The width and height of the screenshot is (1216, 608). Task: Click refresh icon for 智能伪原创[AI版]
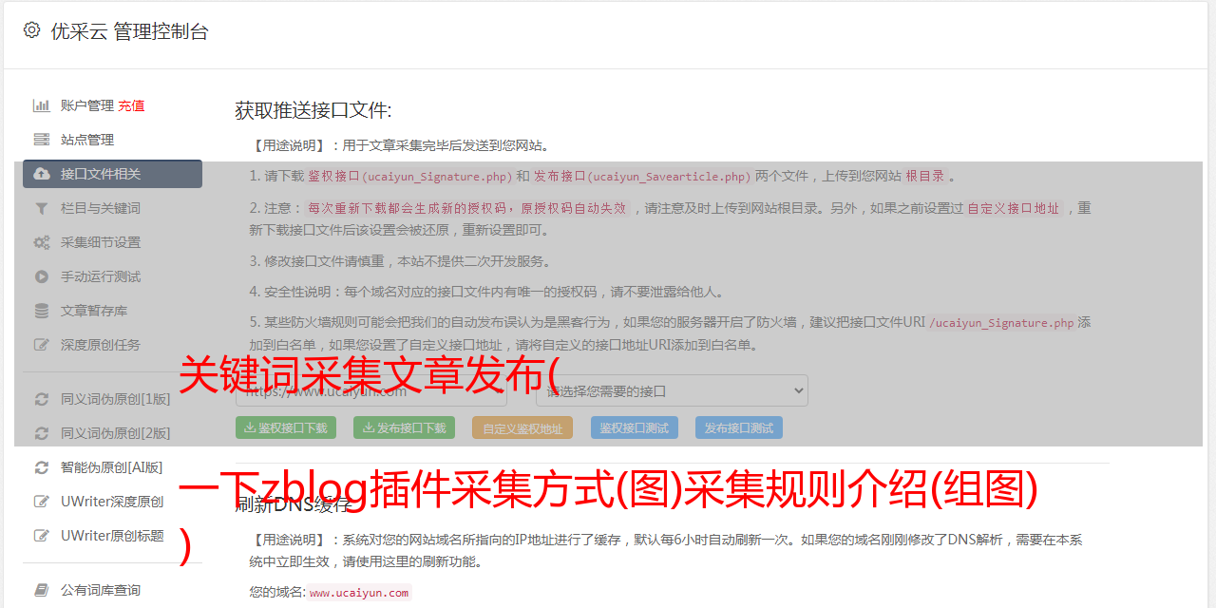(x=42, y=467)
